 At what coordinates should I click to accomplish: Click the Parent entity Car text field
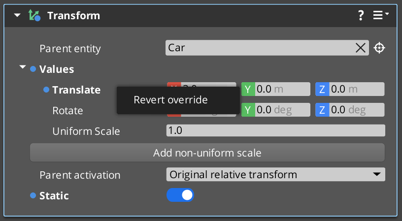coord(259,48)
